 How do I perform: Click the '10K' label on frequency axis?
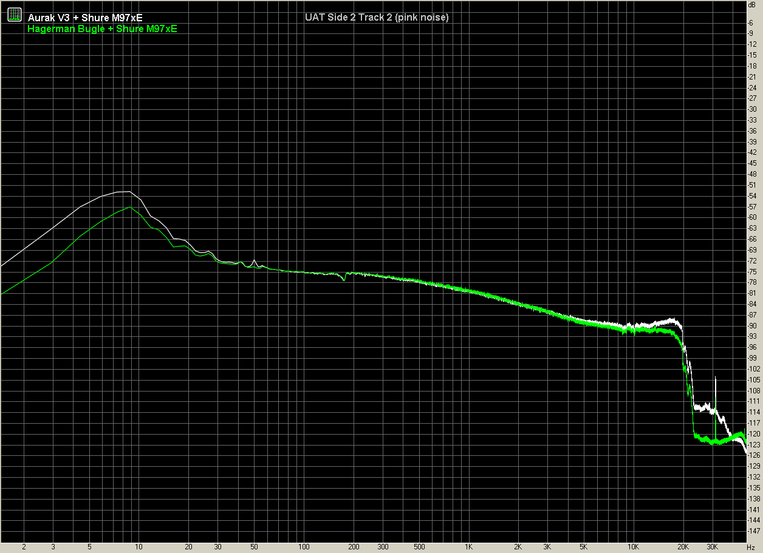pos(634,547)
